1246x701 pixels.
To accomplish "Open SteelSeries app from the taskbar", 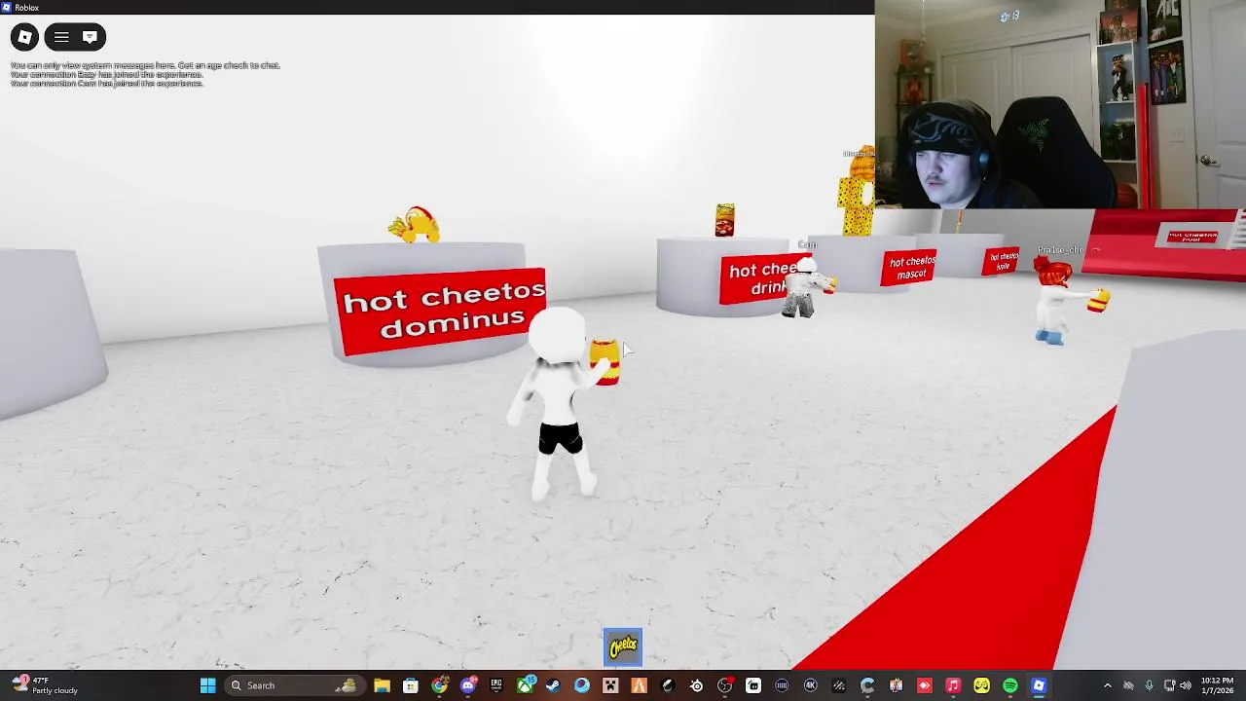I will point(696,685).
